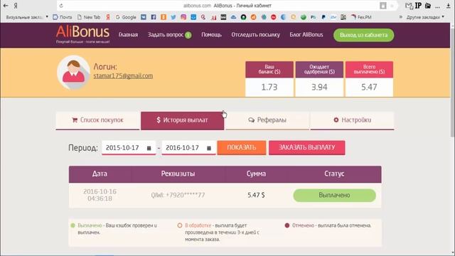Viewport: 455px width, 256px height.
Task: Open the Google bookmark
Action: (126, 17)
